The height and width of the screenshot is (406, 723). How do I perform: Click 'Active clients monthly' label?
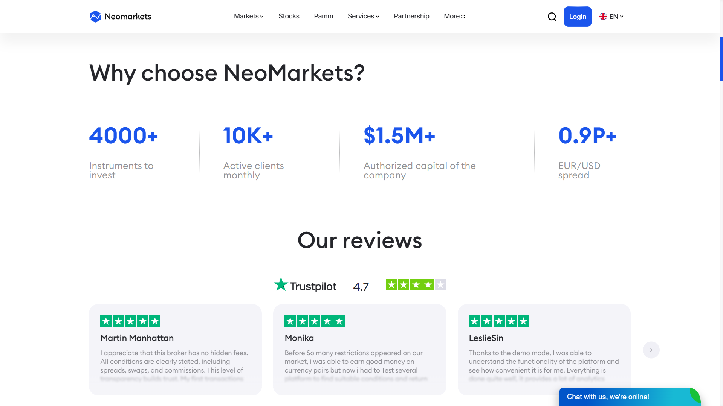pyautogui.click(x=254, y=170)
